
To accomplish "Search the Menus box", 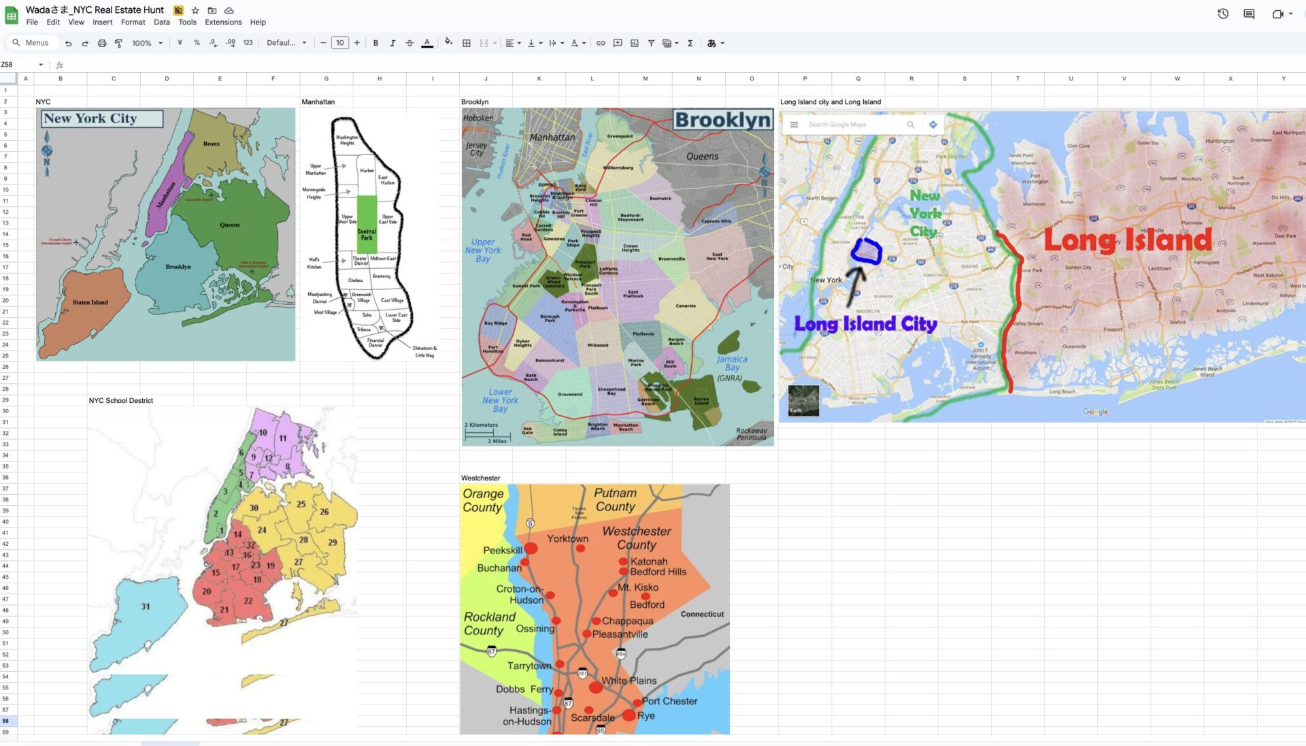I will coord(32,43).
